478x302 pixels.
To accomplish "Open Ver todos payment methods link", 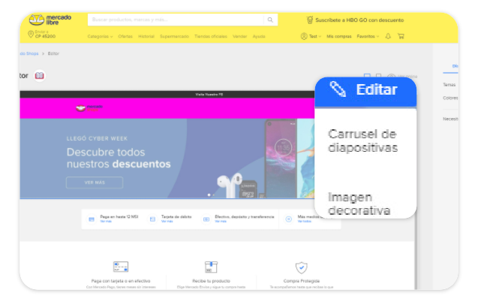I will point(304,222).
